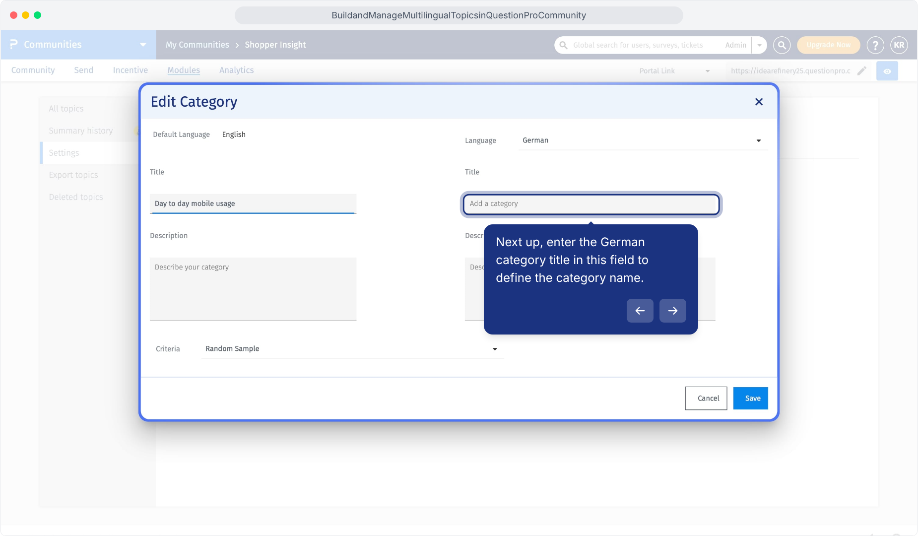Click the QuestionPro logo icon

point(14,45)
